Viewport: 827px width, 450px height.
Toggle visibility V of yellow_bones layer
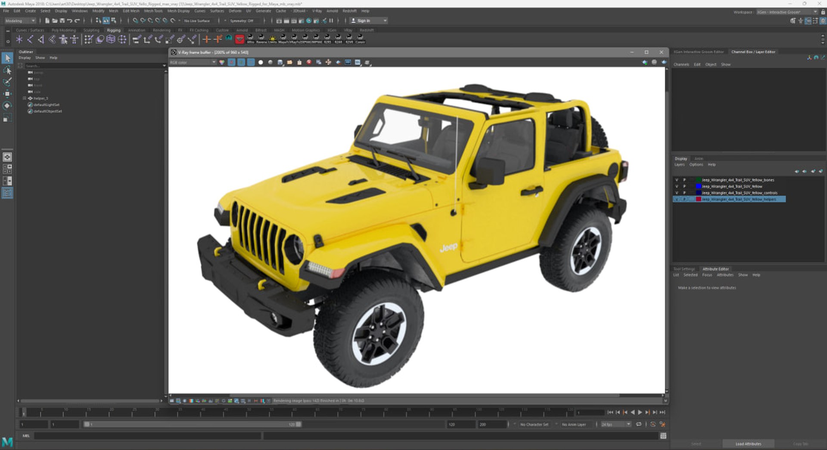click(x=677, y=180)
